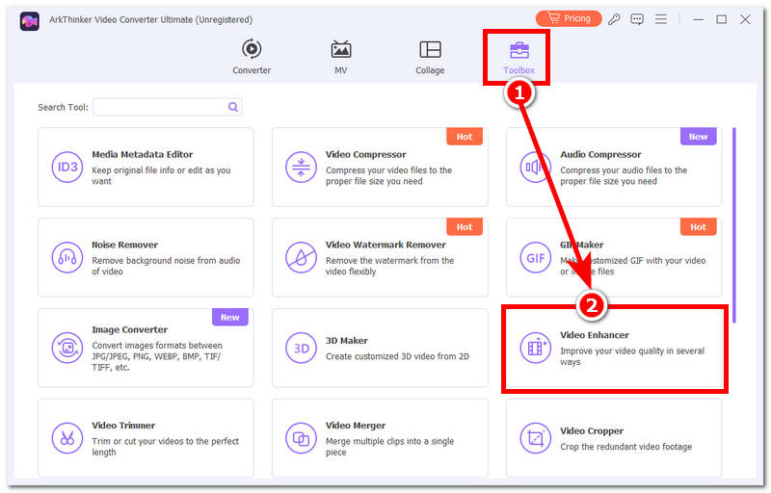Click New badge on Image Converter

point(230,317)
